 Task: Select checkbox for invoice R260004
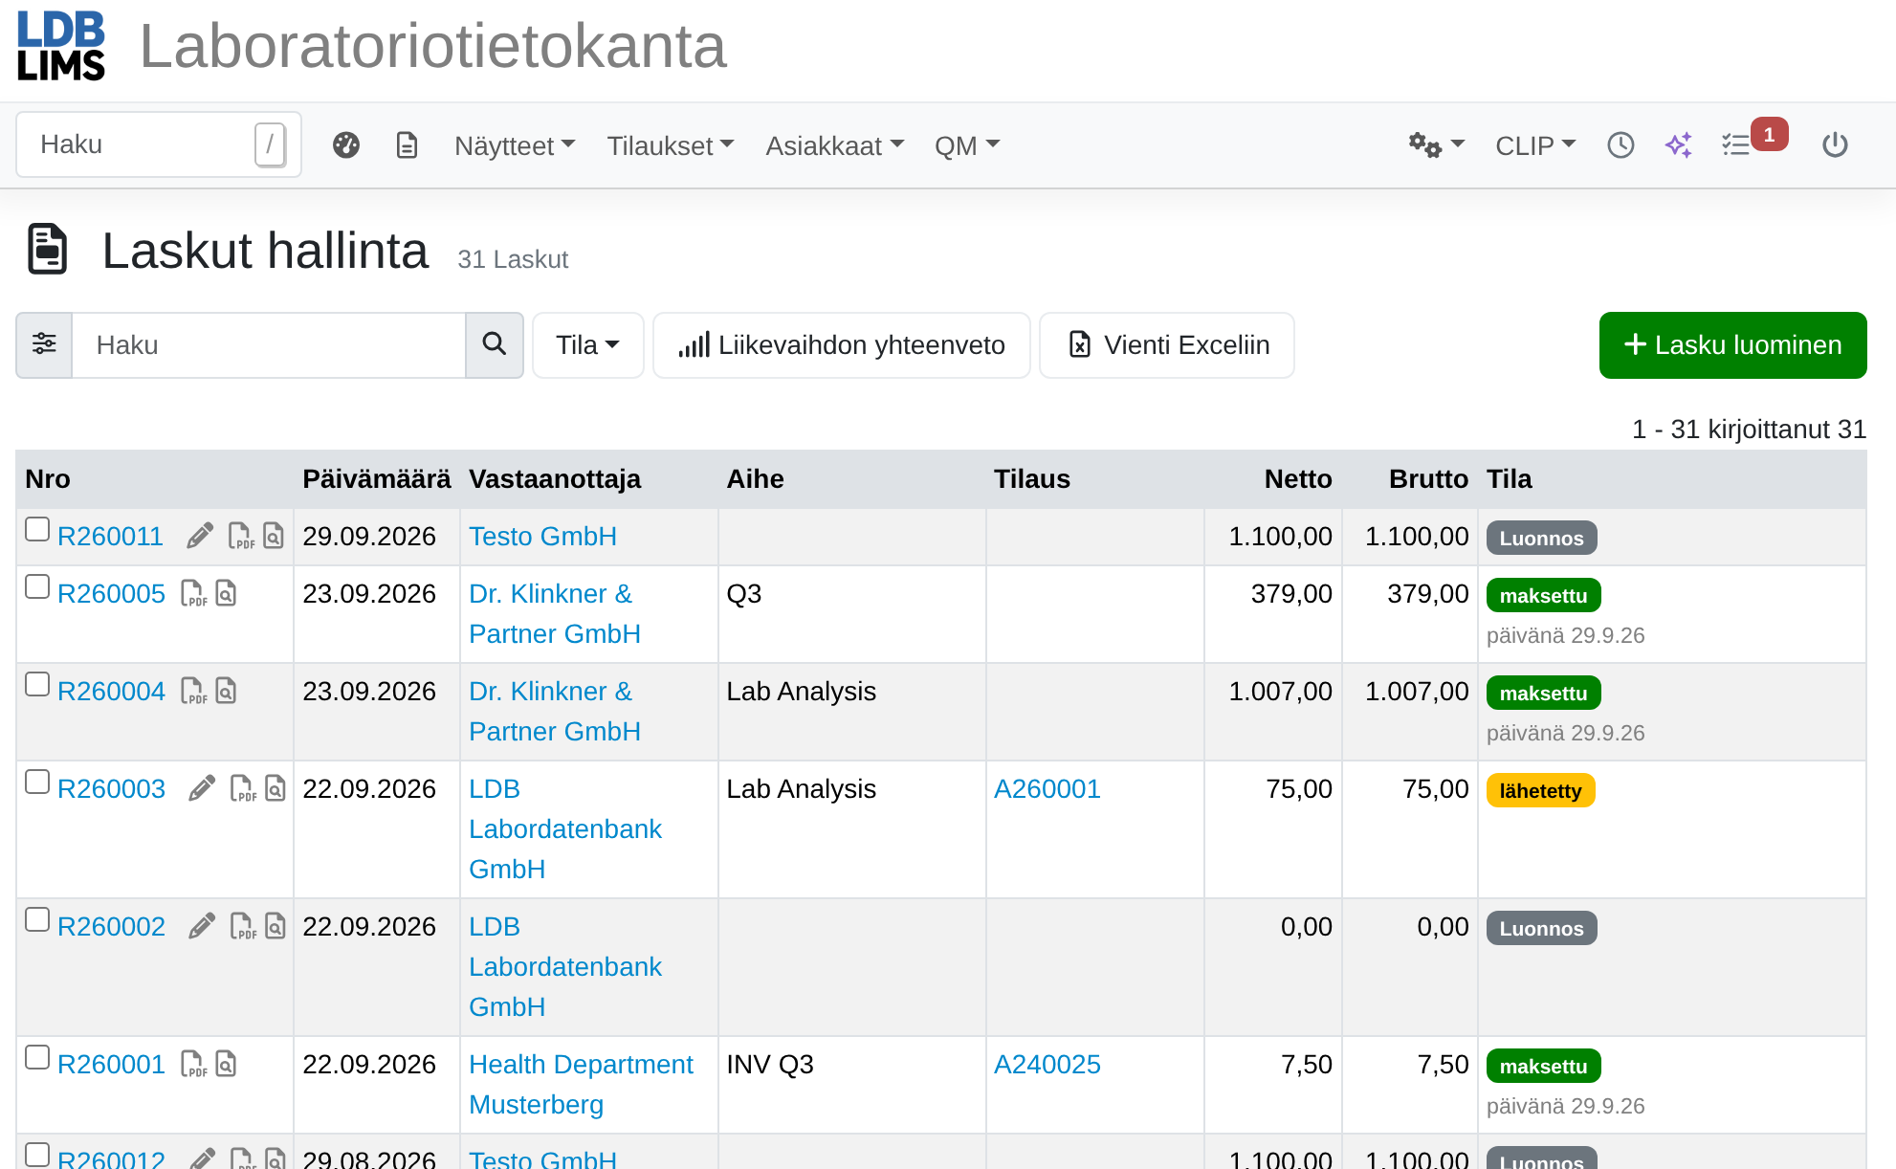coord(37,684)
